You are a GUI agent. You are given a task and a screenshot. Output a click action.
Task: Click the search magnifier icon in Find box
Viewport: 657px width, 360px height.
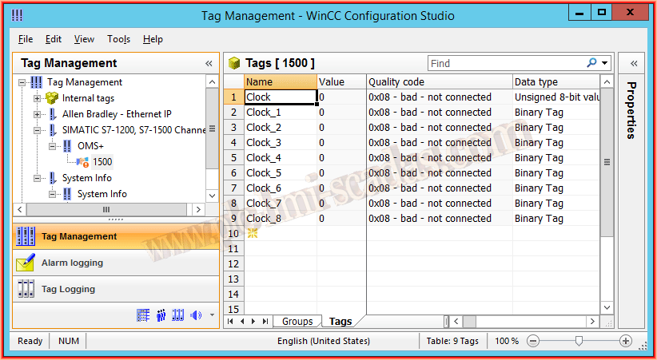pos(591,63)
